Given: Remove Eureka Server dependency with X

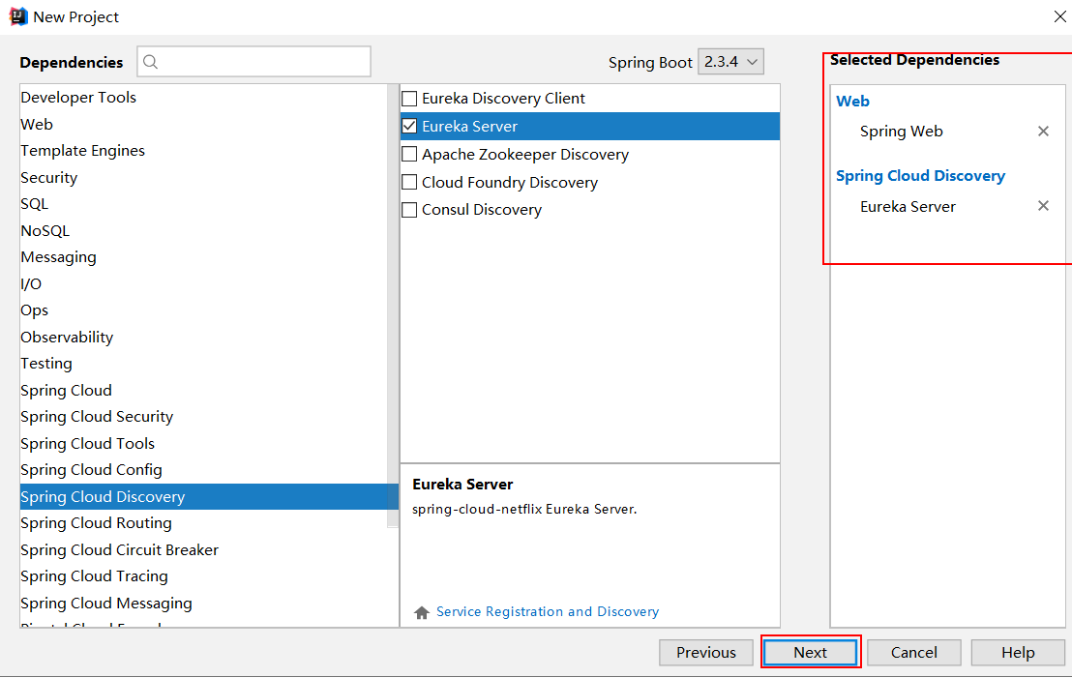Looking at the screenshot, I should pyautogui.click(x=1043, y=206).
